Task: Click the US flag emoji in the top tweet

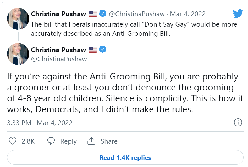Action: click(93, 14)
